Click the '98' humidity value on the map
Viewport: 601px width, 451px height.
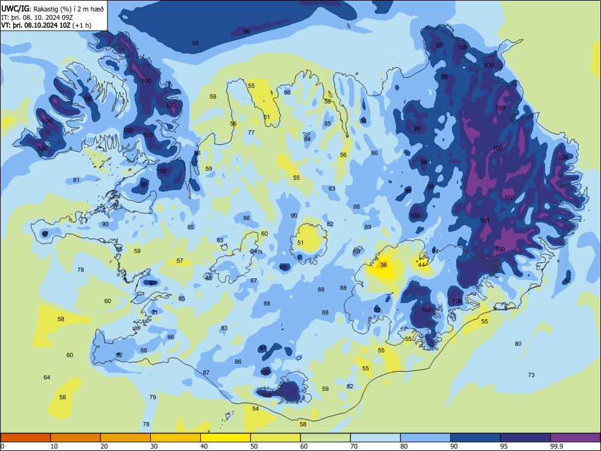144,185
